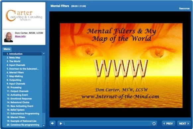Go to previous slide with PREV button
Viewport: 193px width, 129px height.
tap(168, 123)
